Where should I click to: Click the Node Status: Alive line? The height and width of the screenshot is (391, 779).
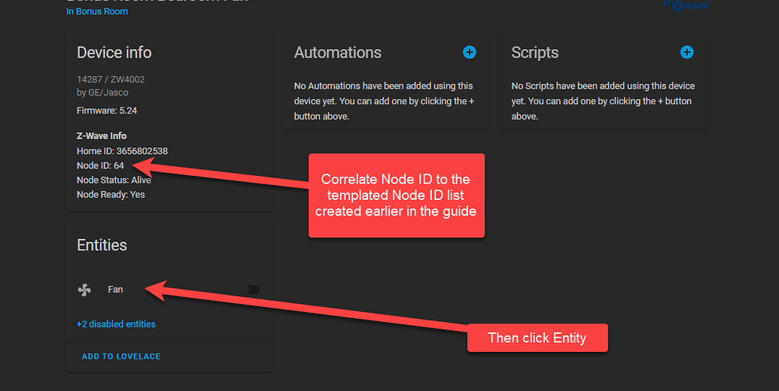114,180
